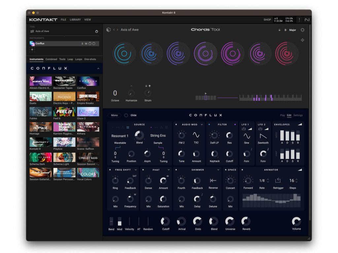Toggle the Glide switch
Viewport: 338px width, 253px height.
point(126,115)
